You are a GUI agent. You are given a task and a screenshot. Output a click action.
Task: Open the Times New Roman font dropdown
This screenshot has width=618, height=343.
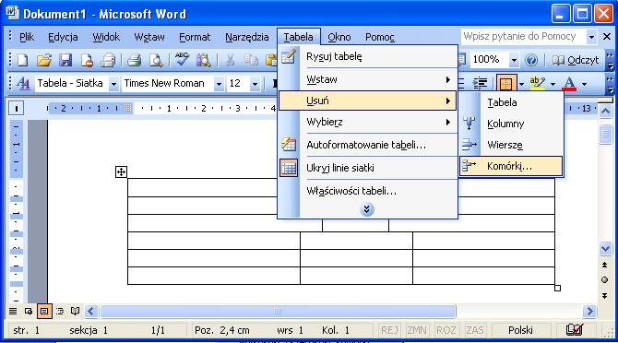(x=219, y=84)
